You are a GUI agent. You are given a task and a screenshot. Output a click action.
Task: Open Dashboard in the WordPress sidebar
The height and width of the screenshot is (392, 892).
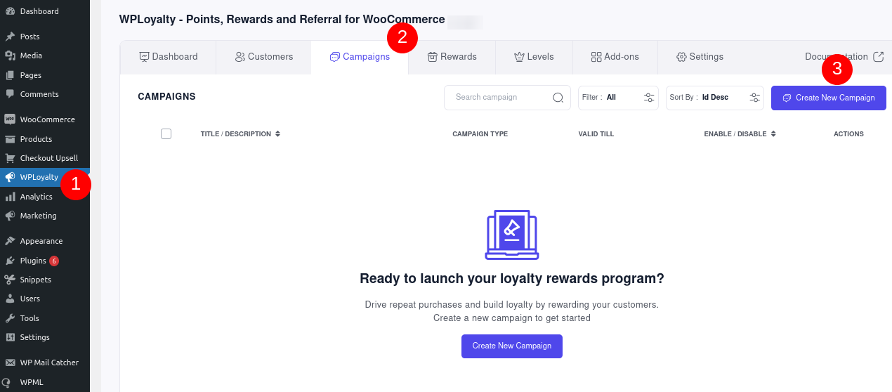(45, 11)
